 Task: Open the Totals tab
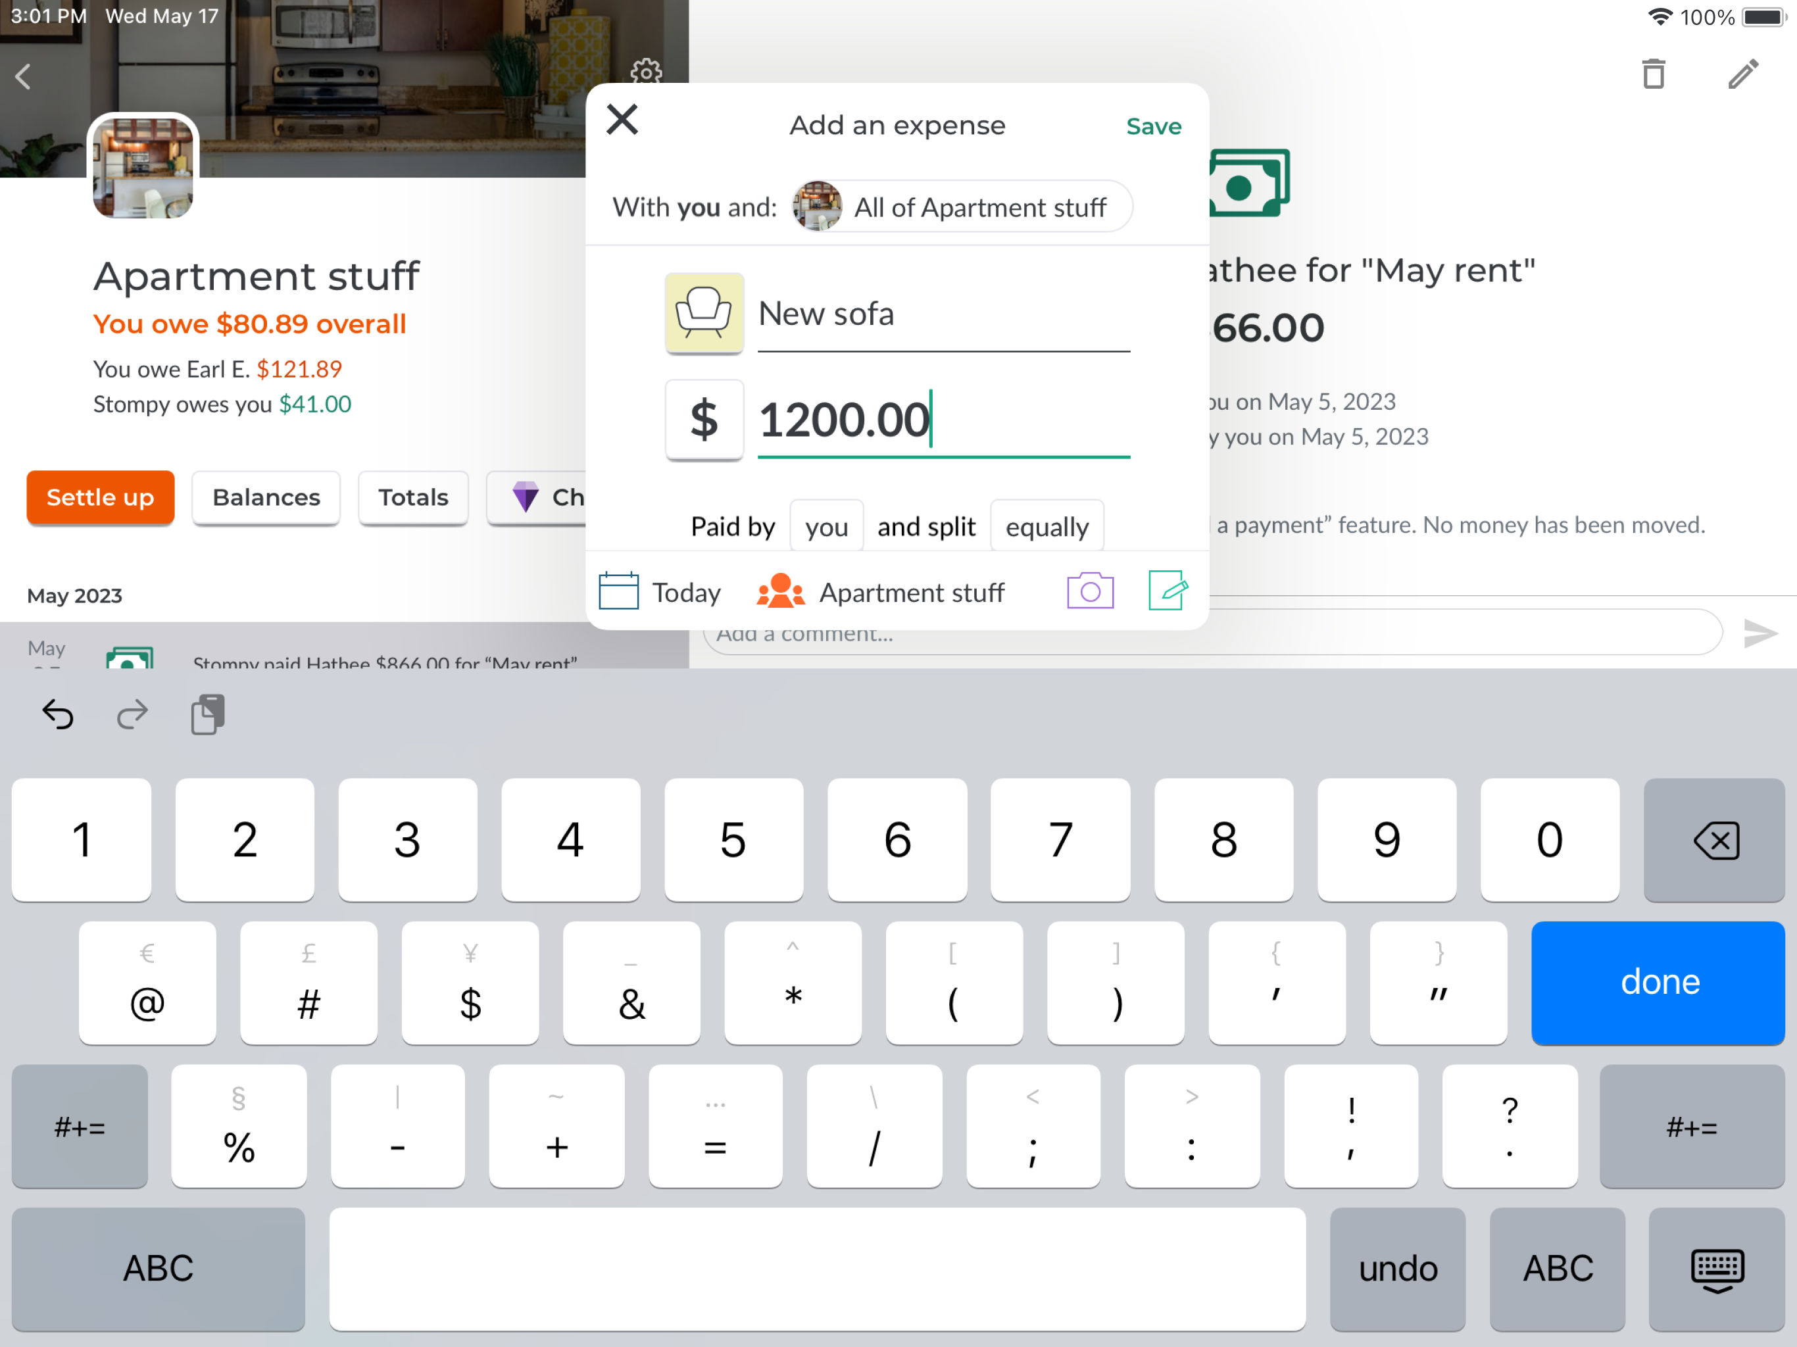pyautogui.click(x=414, y=497)
